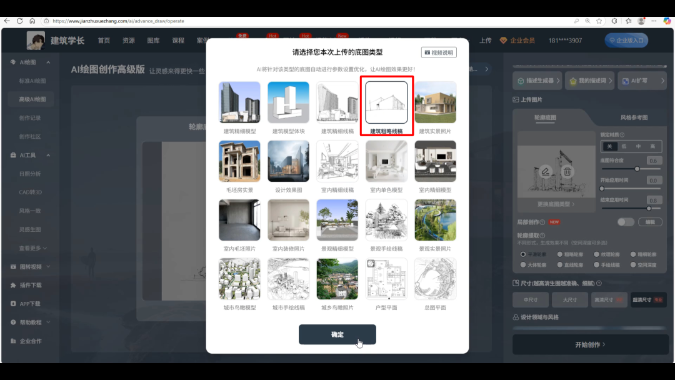Open 创作记录 in sidebar
This screenshot has height=380, width=675.
(x=30, y=118)
